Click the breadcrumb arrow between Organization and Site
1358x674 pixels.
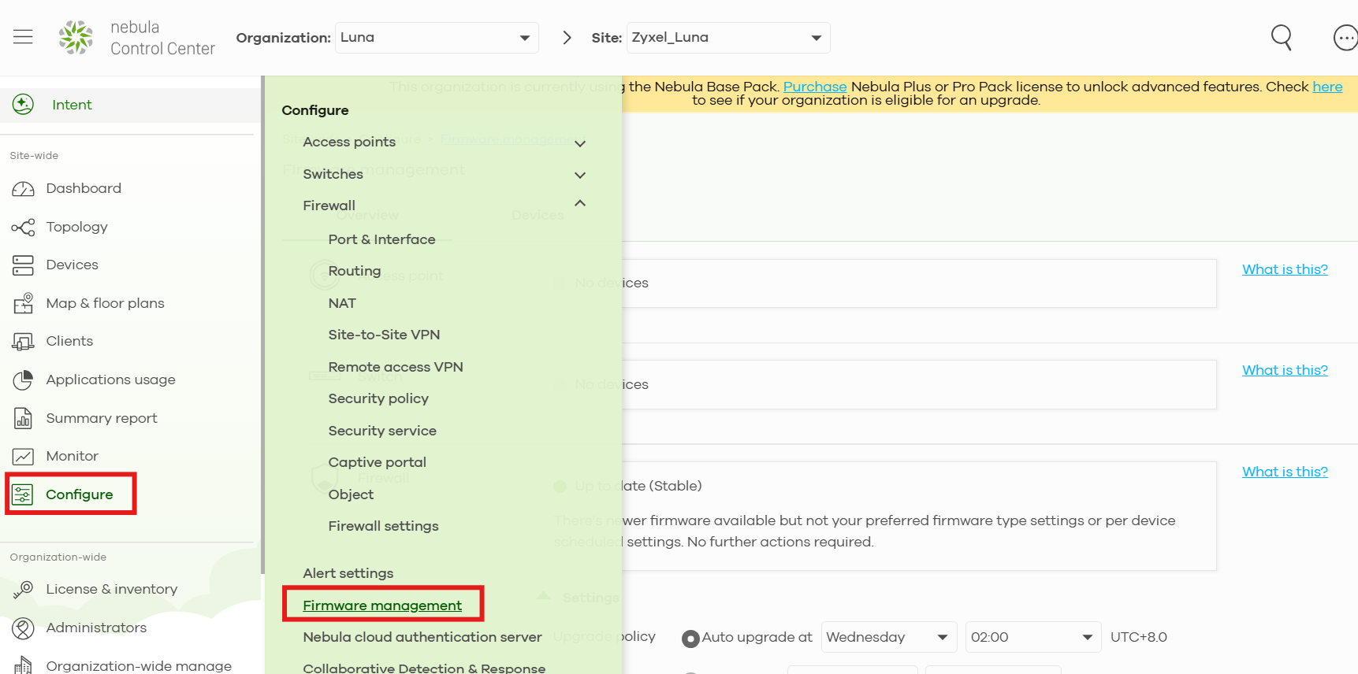[567, 38]
